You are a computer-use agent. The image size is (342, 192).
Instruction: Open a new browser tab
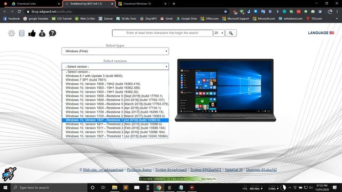(174, 4)
